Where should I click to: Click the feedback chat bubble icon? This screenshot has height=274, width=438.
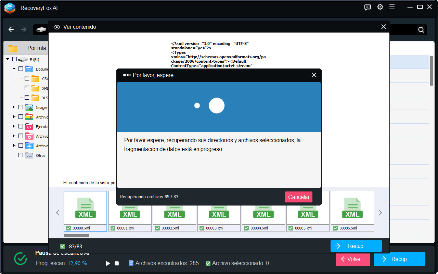click(368, 7)
